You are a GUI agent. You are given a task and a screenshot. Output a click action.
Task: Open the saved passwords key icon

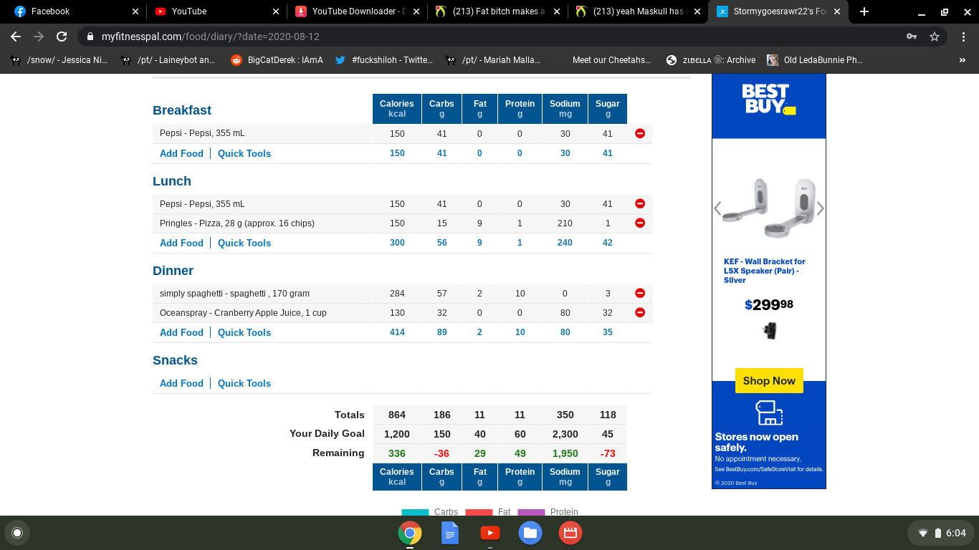912,37
